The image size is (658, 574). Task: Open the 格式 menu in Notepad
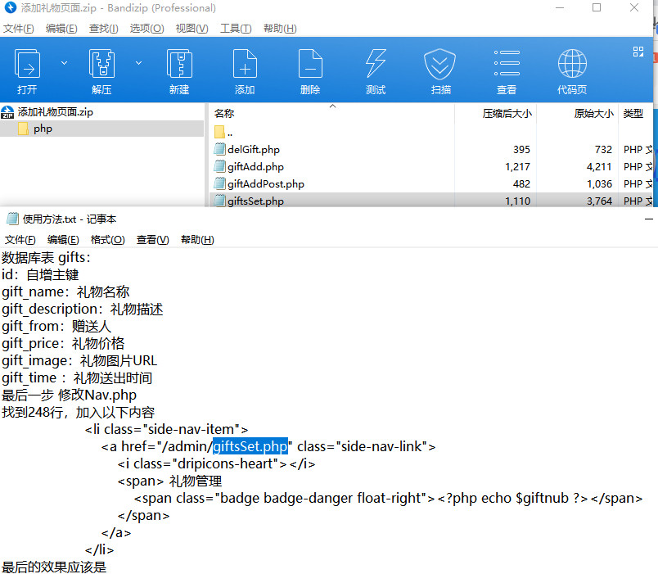[106, 239]
